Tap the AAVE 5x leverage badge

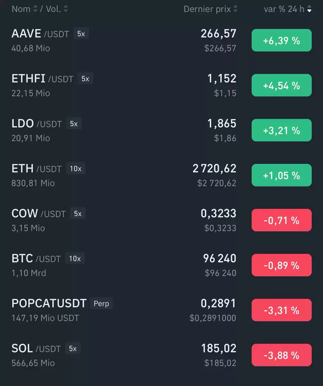[81, 33]
